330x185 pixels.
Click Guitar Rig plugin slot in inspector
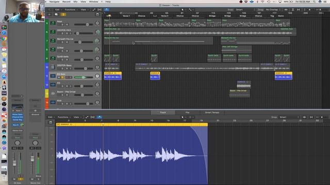tap(18, 120)
